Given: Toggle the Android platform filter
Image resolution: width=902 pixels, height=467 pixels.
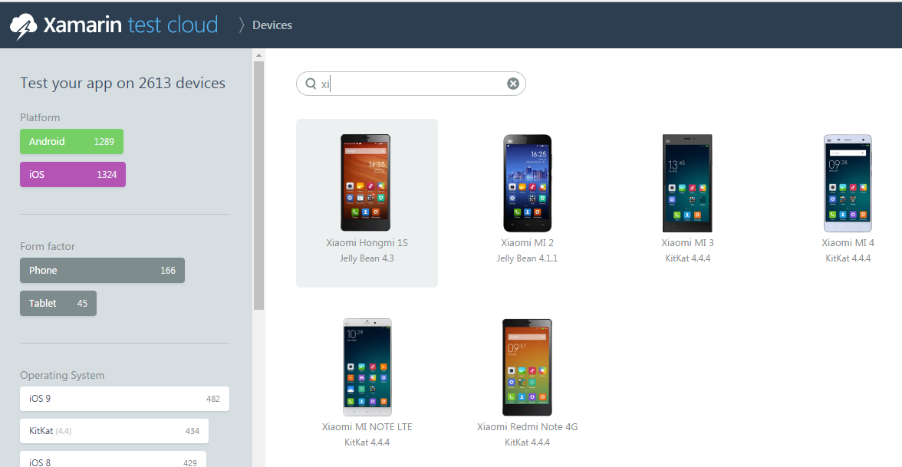Looking at the screenshot, I should [x=71, y=142].
